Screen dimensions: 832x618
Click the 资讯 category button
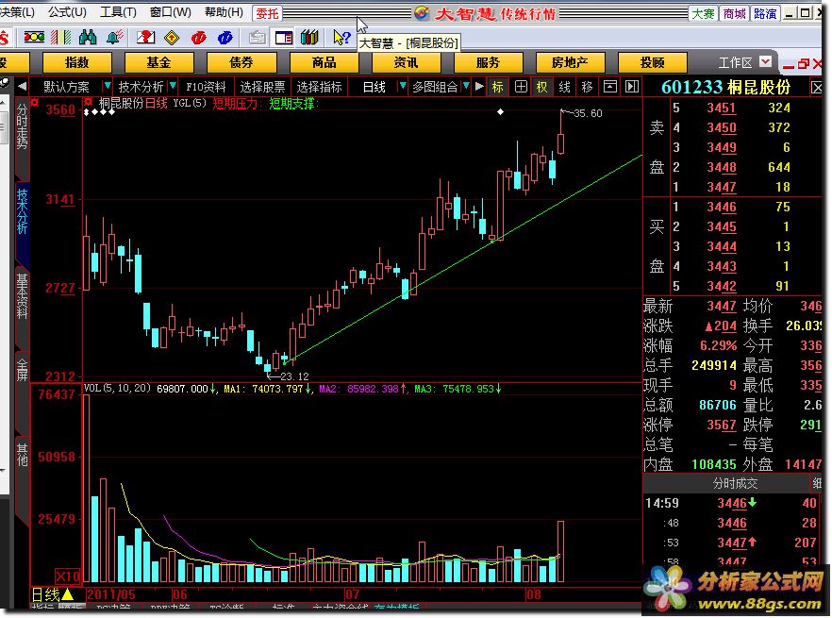click(x=406, y=62)
